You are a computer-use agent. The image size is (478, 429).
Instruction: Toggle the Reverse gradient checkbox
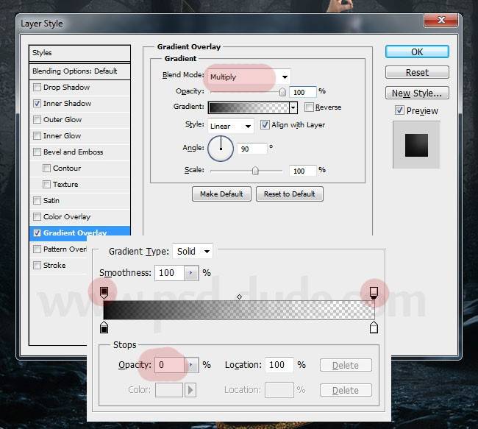pyautogui.click(x=309, y=107)
